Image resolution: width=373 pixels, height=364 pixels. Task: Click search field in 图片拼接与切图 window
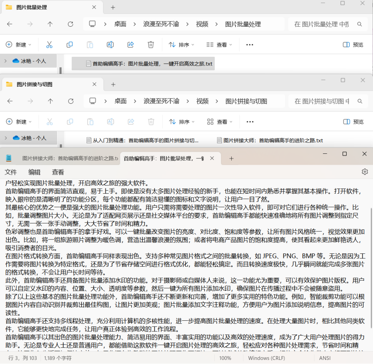(329, 101)
